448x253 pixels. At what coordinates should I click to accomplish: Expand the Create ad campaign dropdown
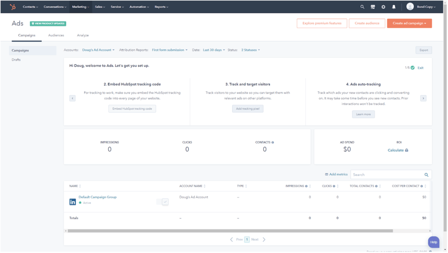point(409,23)
